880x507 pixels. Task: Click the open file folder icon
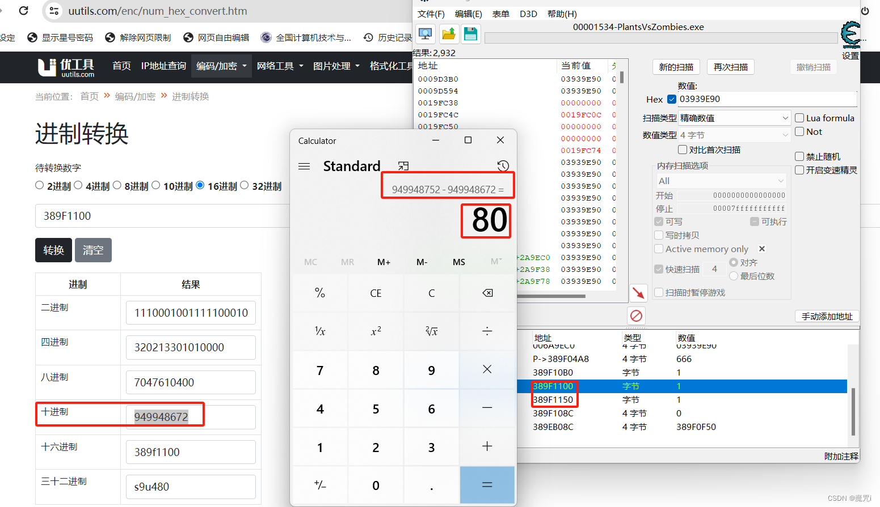(x=448, y=34)
